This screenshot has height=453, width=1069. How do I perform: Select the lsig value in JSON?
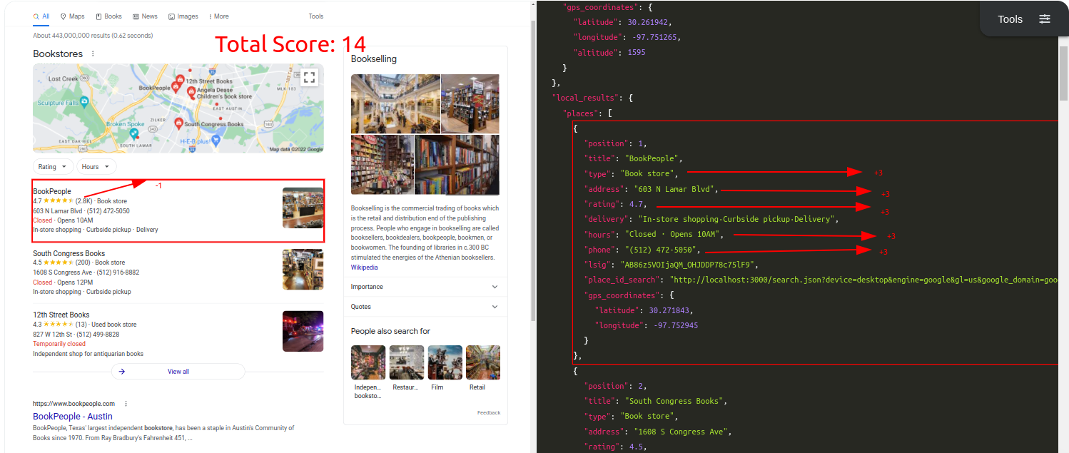click(687, 265)
